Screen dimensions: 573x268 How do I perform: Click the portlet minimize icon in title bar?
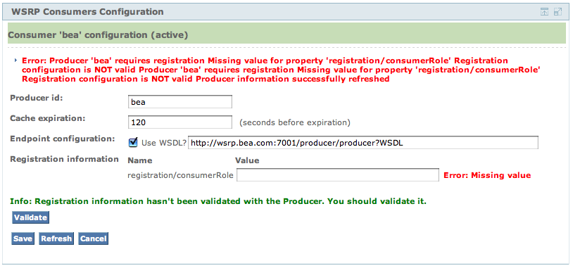[x=545, y=12]
